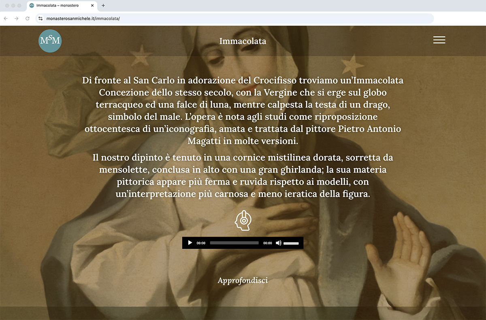Close the Immacolata – monastero tab
Image resolution: width=486 pixels, height=320 pixels.
(92, 6)
